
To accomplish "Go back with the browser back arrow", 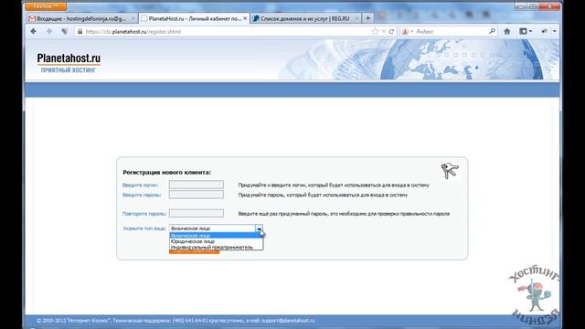I will pyautogui.click(x=34, y=32).
